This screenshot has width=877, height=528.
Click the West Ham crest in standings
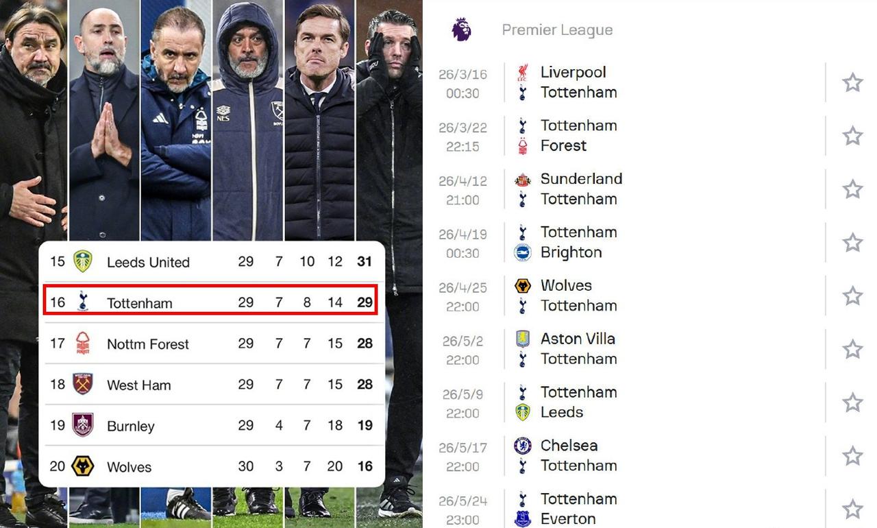coord(83,385)
